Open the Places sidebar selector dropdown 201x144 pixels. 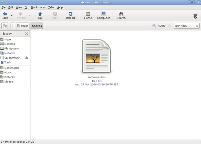pyautogui.click(x=7, y=34)
